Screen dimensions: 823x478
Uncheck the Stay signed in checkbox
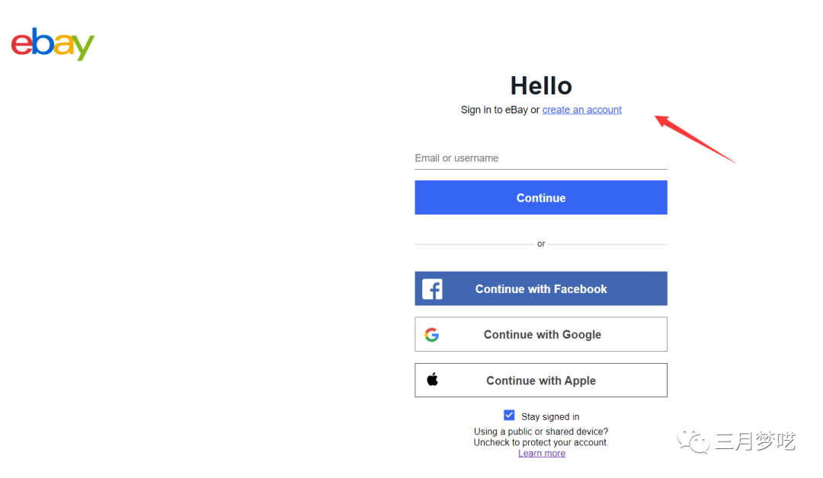coord(509,415)
